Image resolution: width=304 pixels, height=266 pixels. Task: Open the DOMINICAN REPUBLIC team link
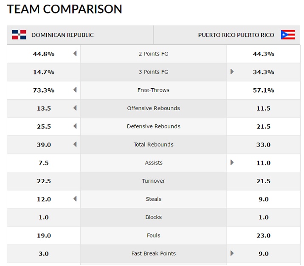tap(62, 35)
